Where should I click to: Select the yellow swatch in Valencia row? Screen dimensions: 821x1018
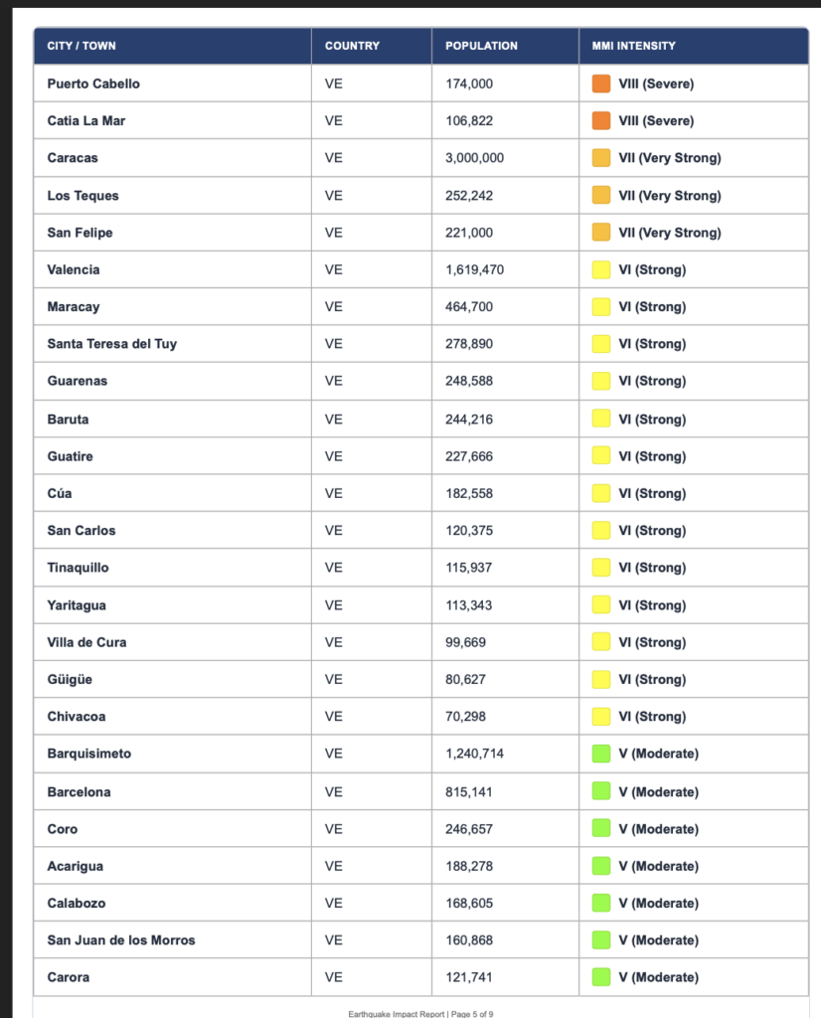pos(601,269)
